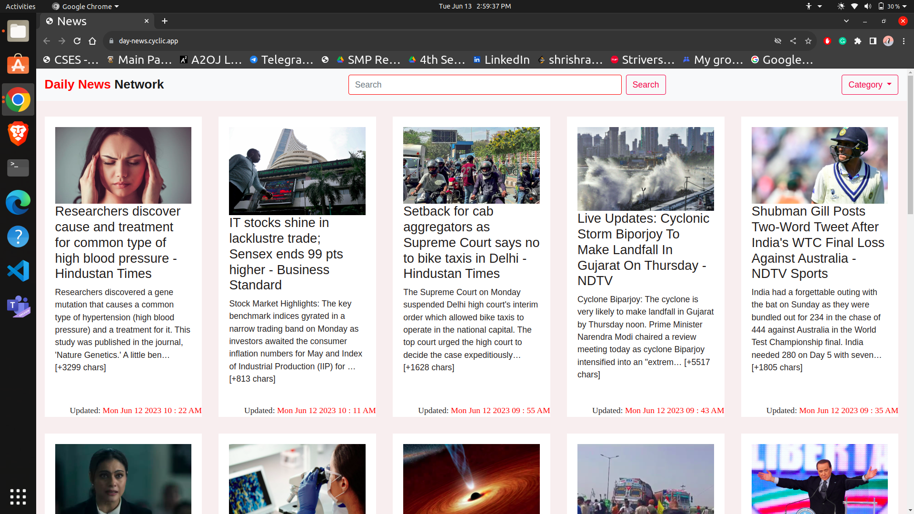Launch Ubuntu Software from the dock
The image size is (914, 514).
click(x=18, y=65)
